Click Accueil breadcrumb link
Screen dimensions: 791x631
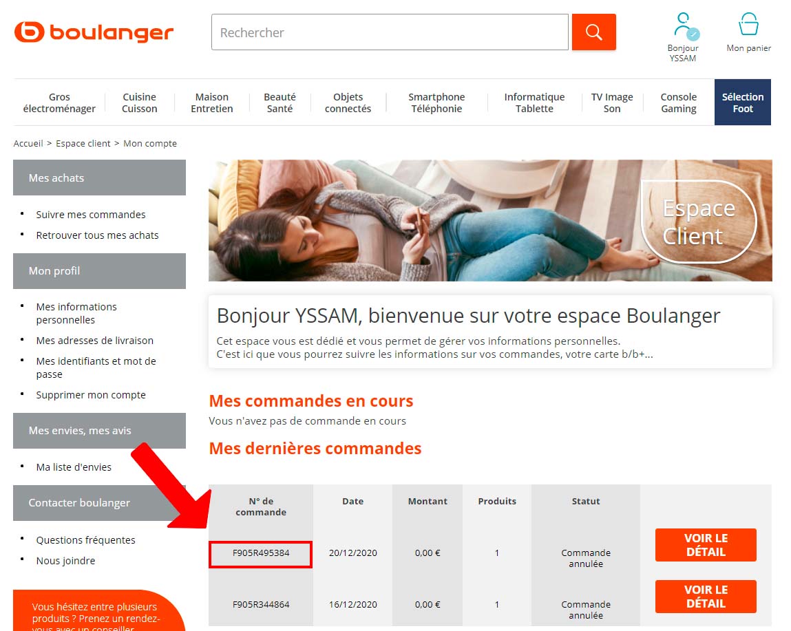point(28,144)
